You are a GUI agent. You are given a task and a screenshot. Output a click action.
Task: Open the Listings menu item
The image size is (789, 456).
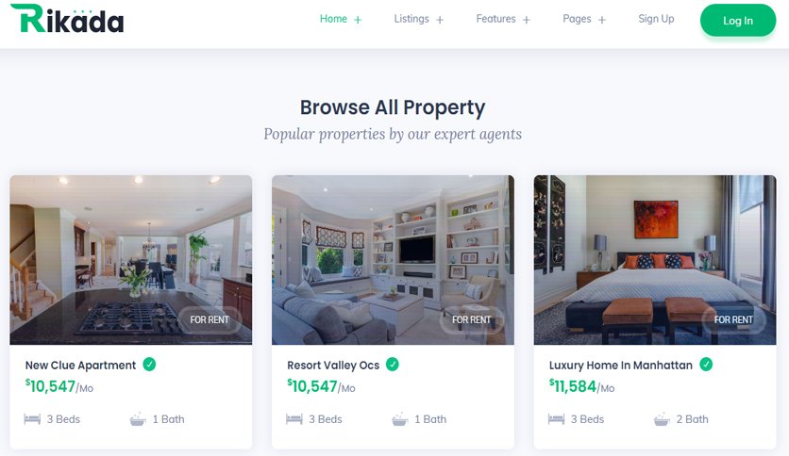tap(411, 19)
